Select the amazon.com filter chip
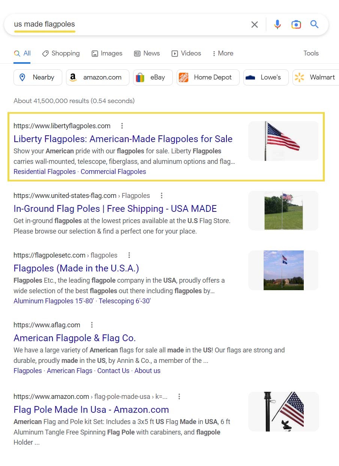 97,78
